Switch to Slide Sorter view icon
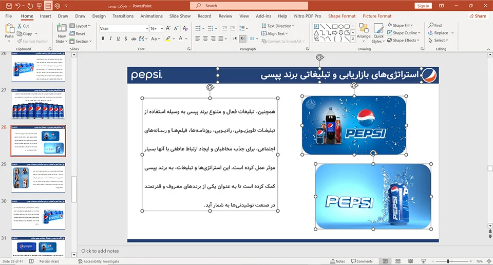Screen dimensions: 493x265 pos(397,261)
